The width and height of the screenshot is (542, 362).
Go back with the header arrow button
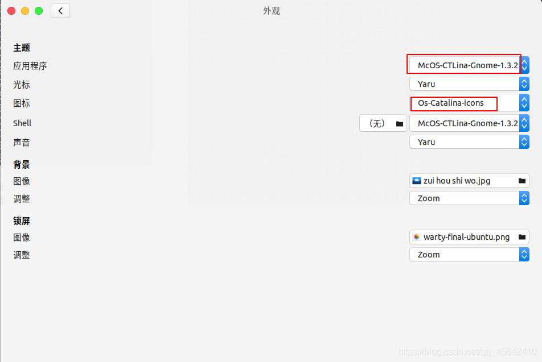[x=60, y=11]
